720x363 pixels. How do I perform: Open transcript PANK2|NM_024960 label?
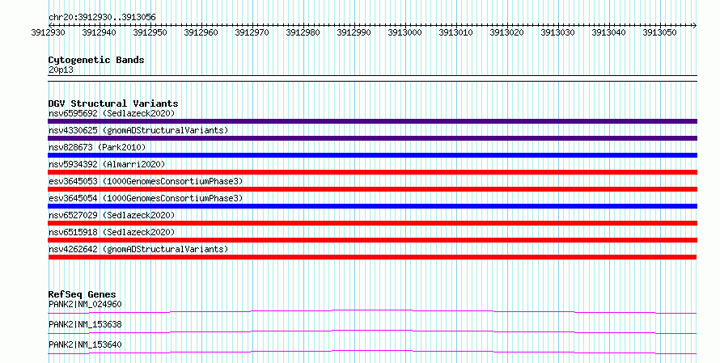coord(85,304)
